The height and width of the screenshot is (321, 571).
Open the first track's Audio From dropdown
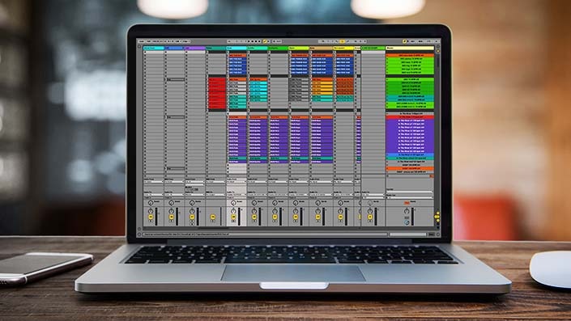point(153,181)
